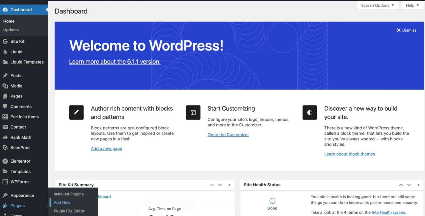Open the Screen Options dropdown

pyautogui.click(x=377, y=5)
